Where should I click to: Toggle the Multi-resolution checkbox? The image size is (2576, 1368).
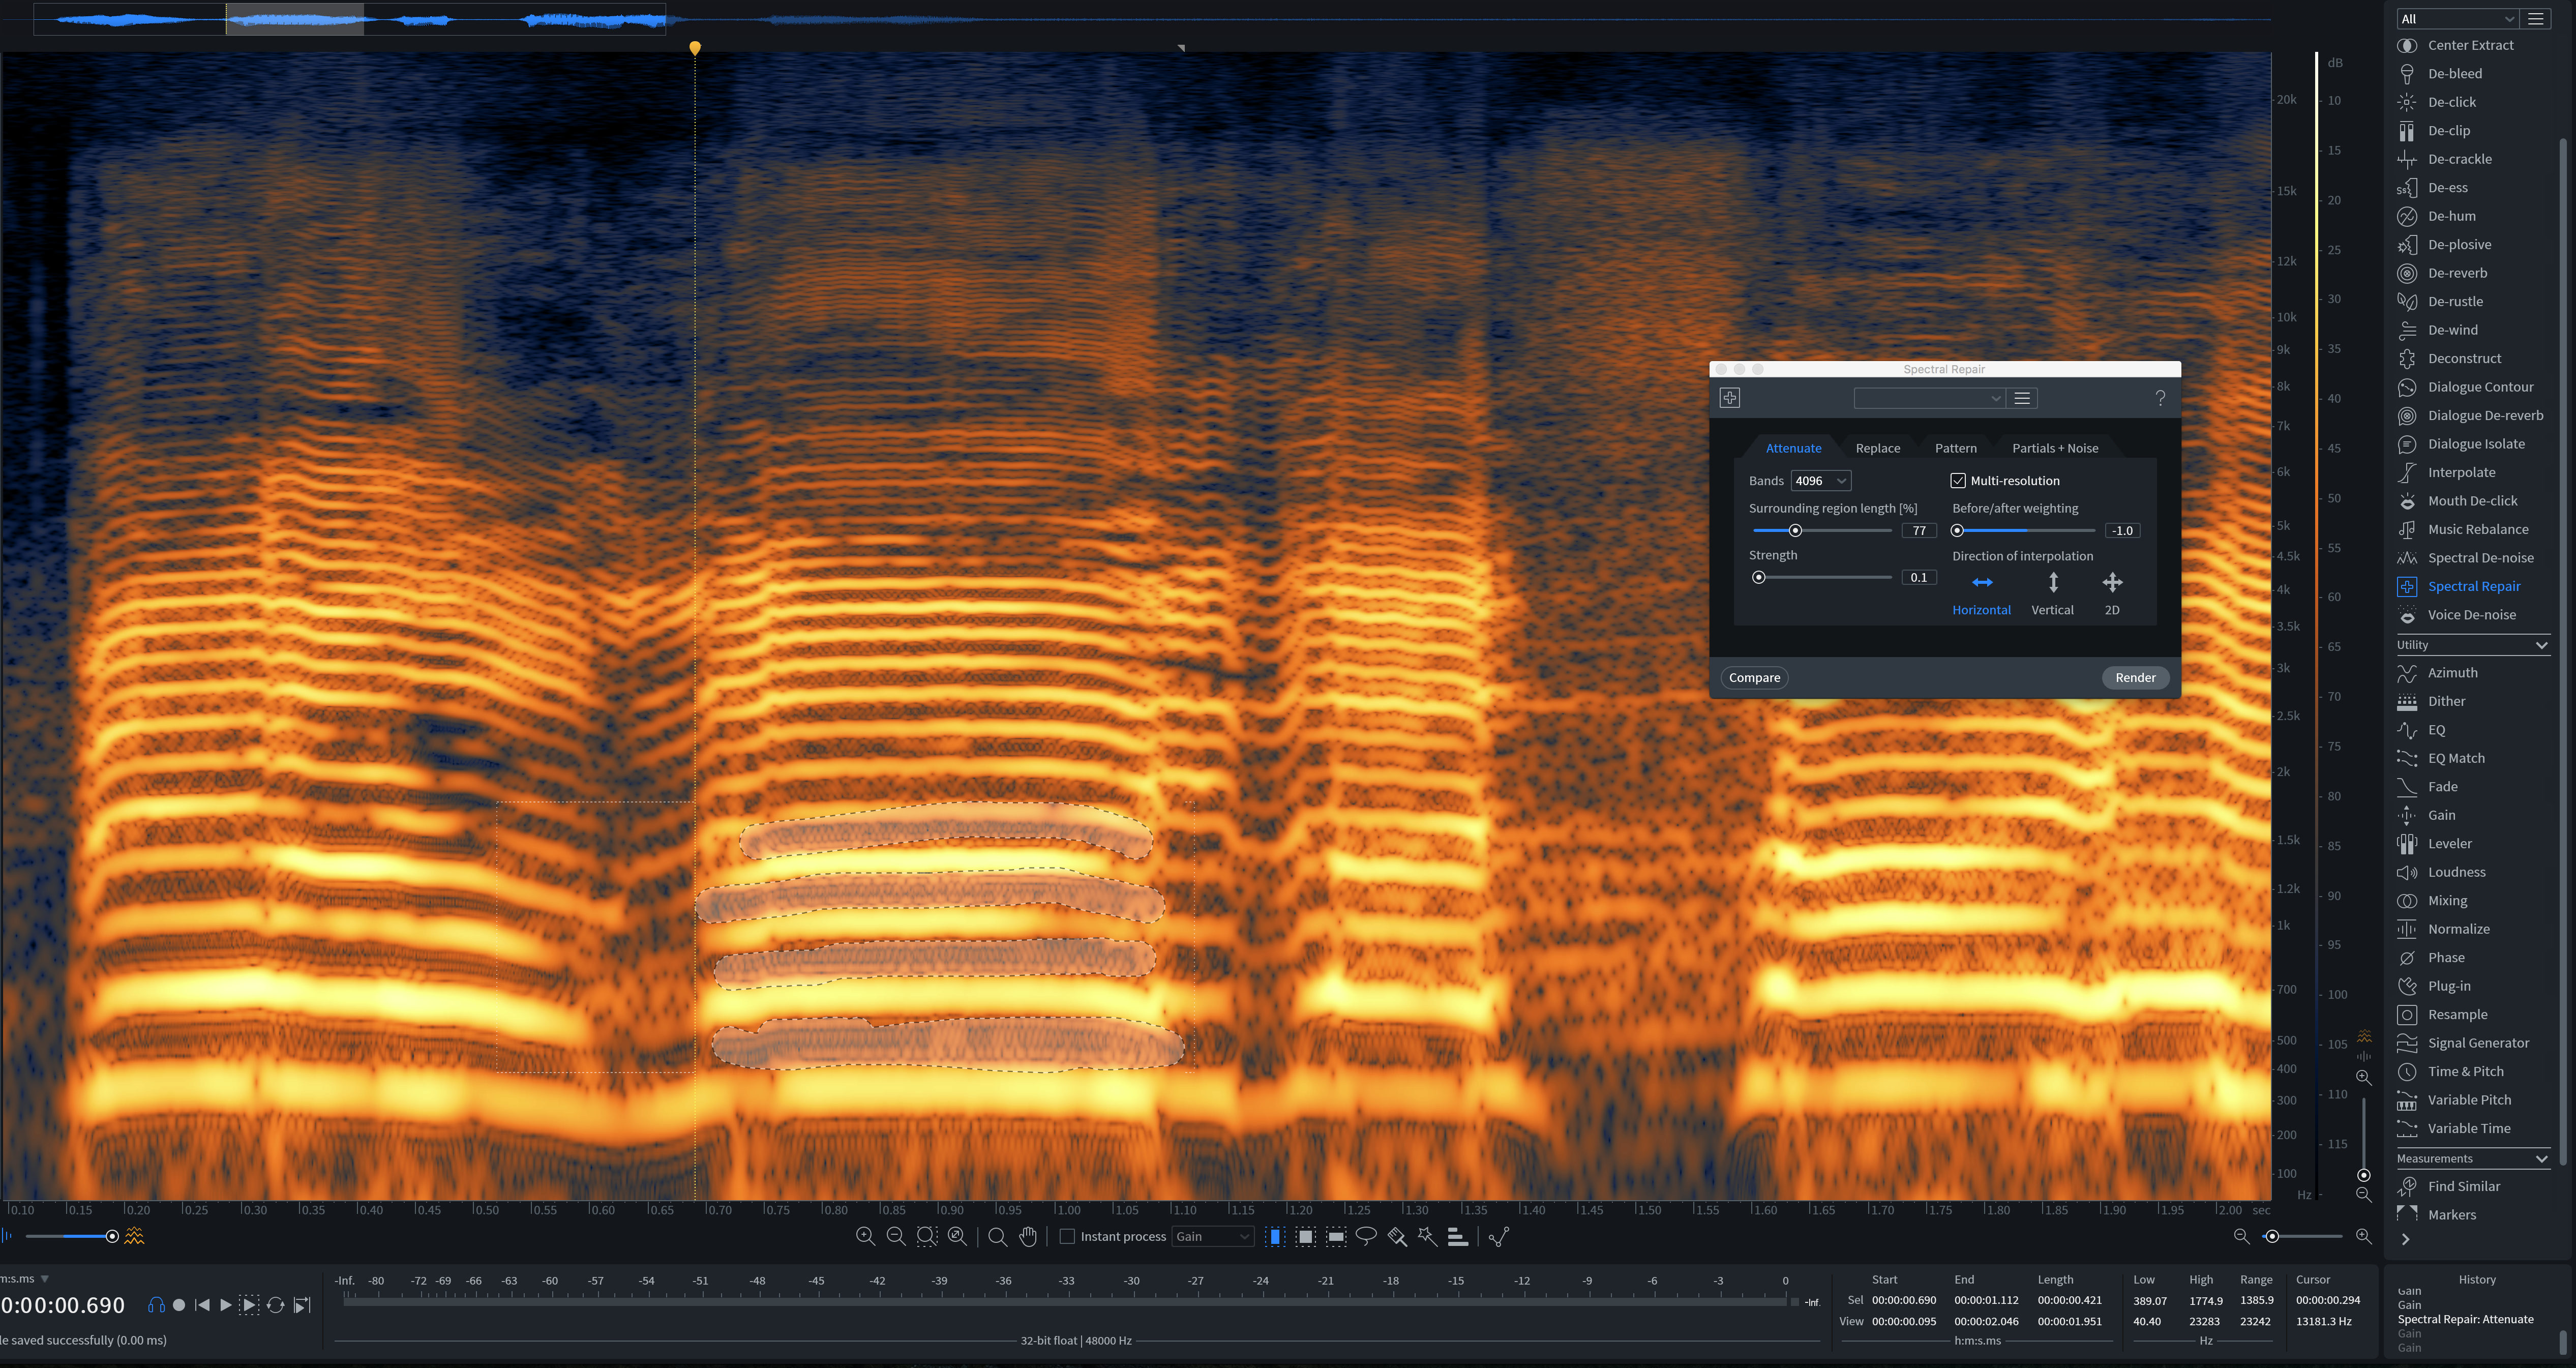click(1958, 481)
